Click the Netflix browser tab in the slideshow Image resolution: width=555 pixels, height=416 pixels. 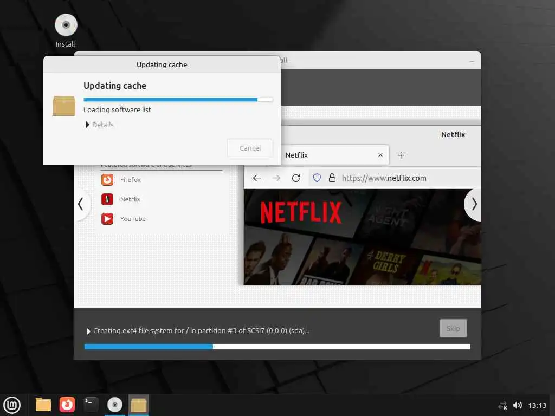point(334,155)
